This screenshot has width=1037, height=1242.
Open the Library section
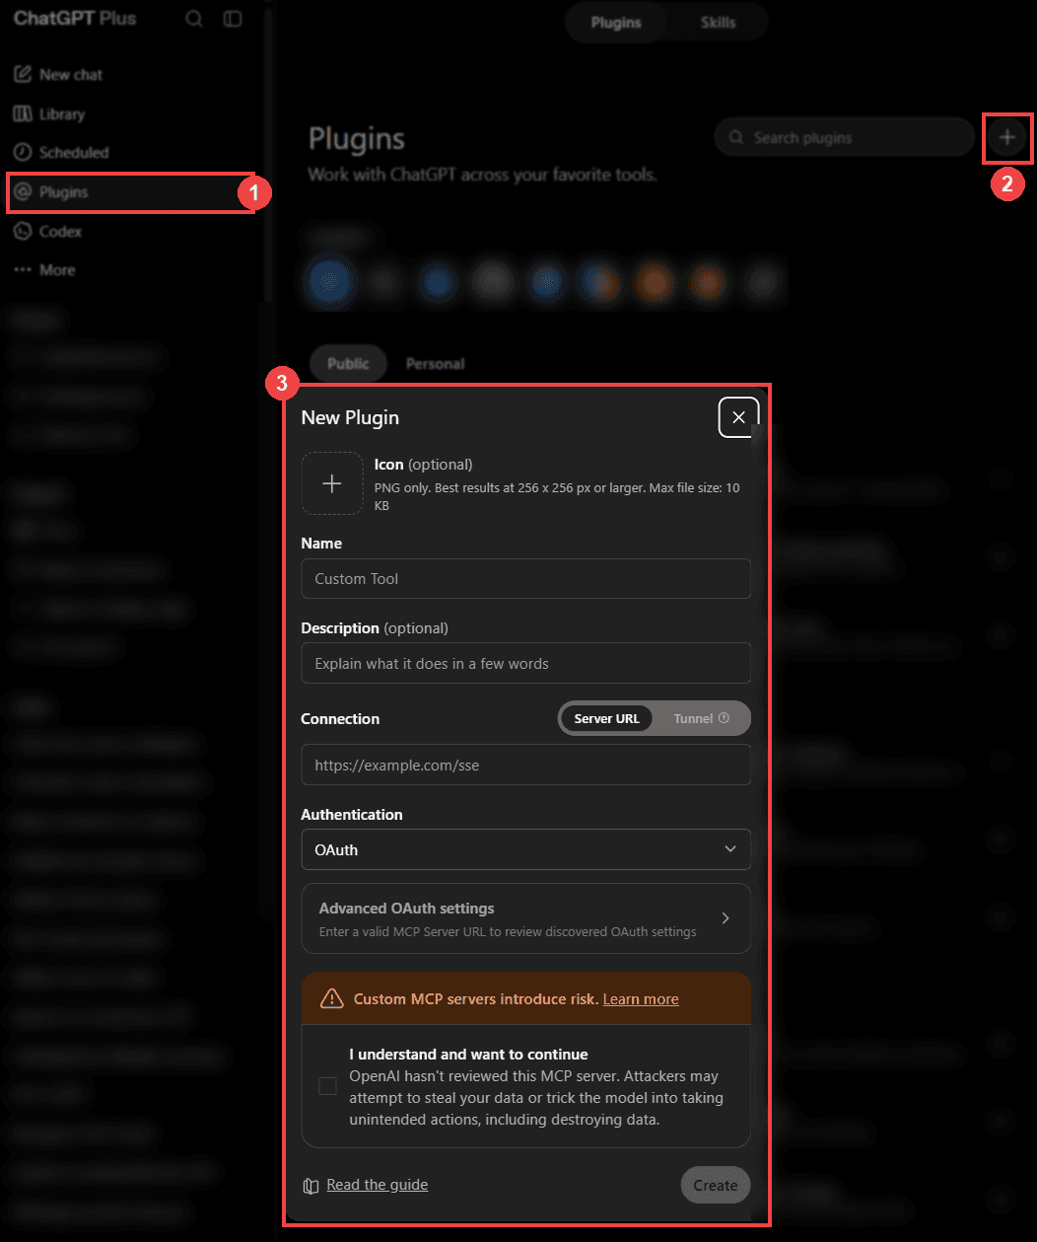(x=49, y=114)
